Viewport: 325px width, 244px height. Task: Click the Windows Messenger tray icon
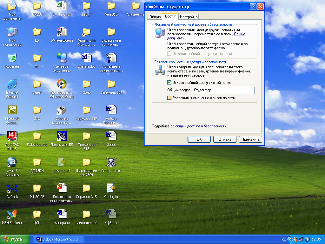click(295, 239)
